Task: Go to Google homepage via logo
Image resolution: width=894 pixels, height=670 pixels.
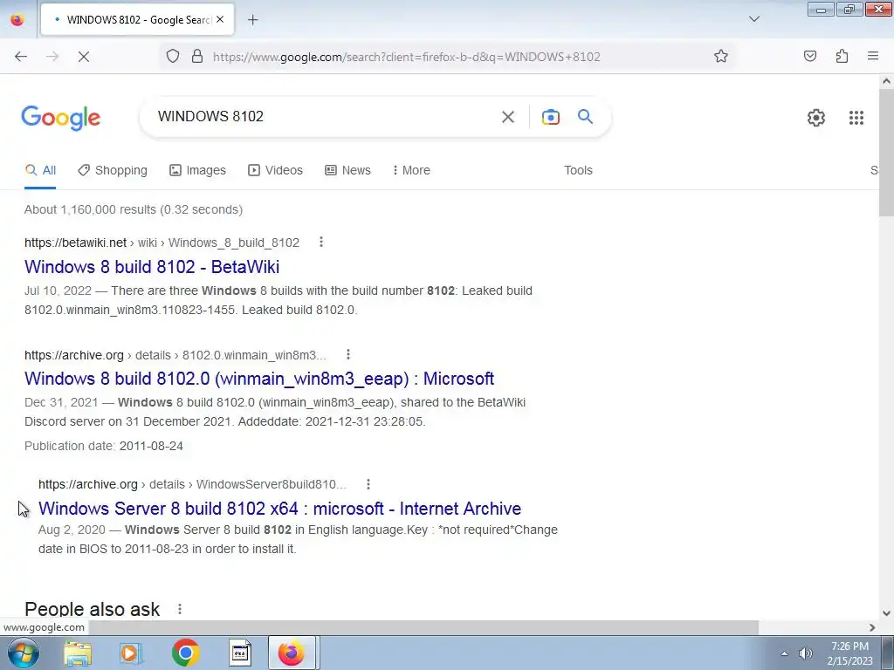Action: click(60, 118)
